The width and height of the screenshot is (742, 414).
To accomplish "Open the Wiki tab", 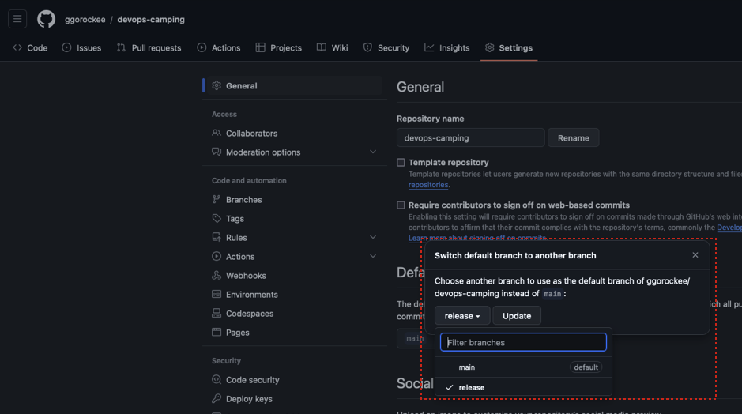I will (x=333, y=47).
